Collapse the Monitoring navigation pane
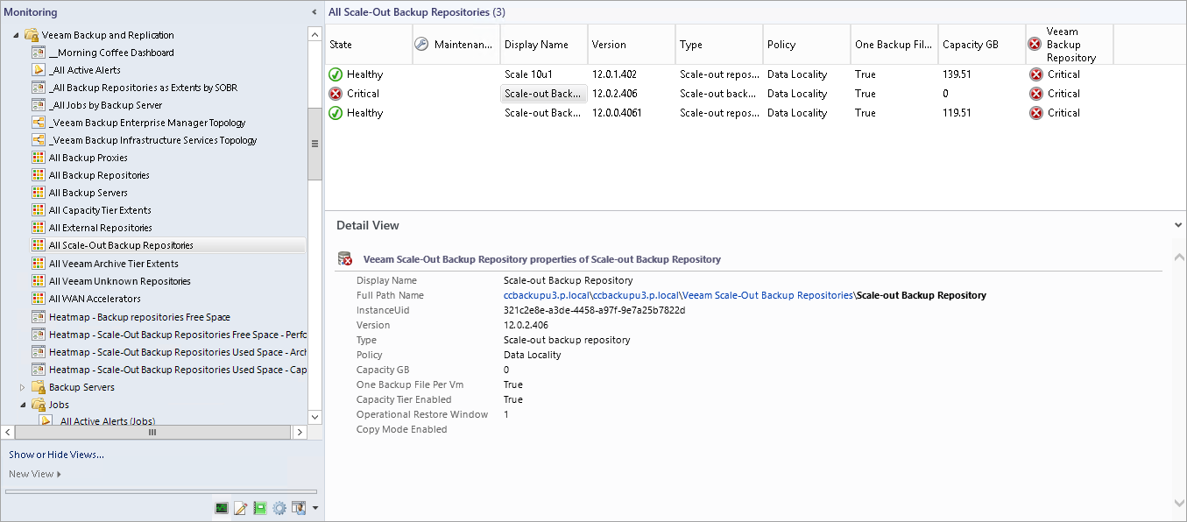The width and height of the screenshot is (1187, 522). (314, 12)
